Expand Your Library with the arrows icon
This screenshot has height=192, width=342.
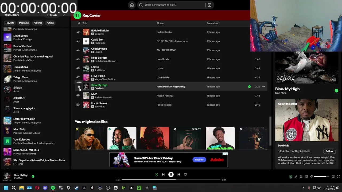(64, 15)
